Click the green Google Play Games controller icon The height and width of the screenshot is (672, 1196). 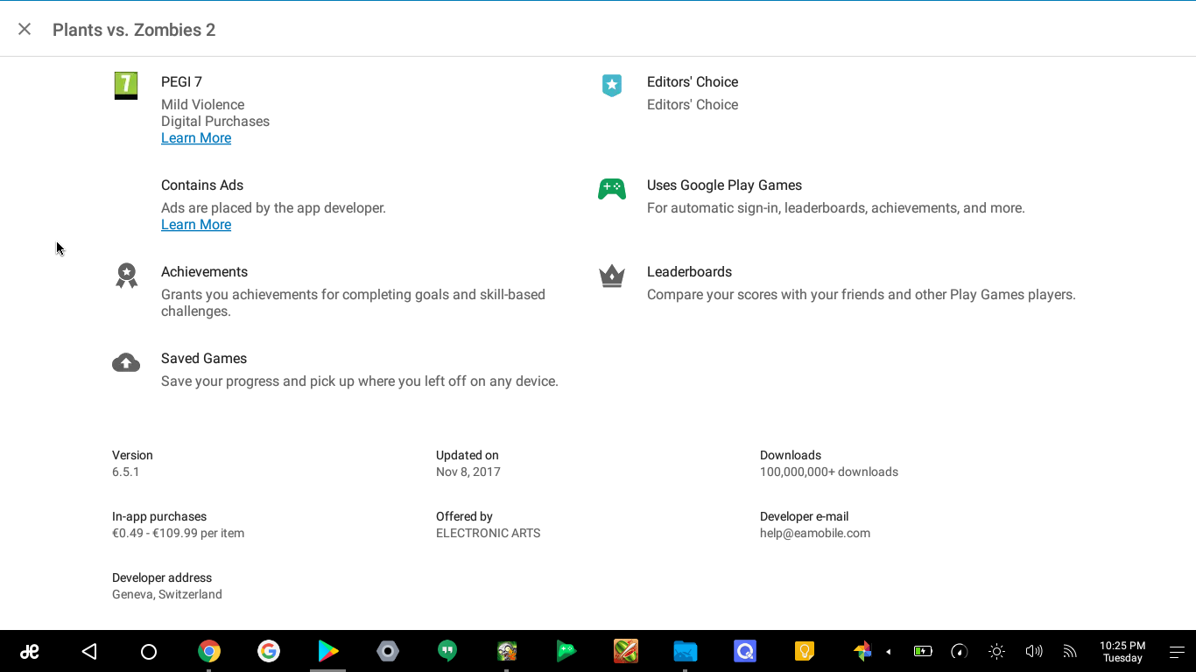pyautogui.click(x=612, y=189)
